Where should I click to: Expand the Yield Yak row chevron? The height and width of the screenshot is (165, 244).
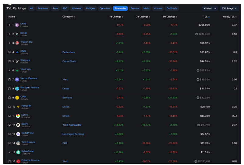(9, 70)
